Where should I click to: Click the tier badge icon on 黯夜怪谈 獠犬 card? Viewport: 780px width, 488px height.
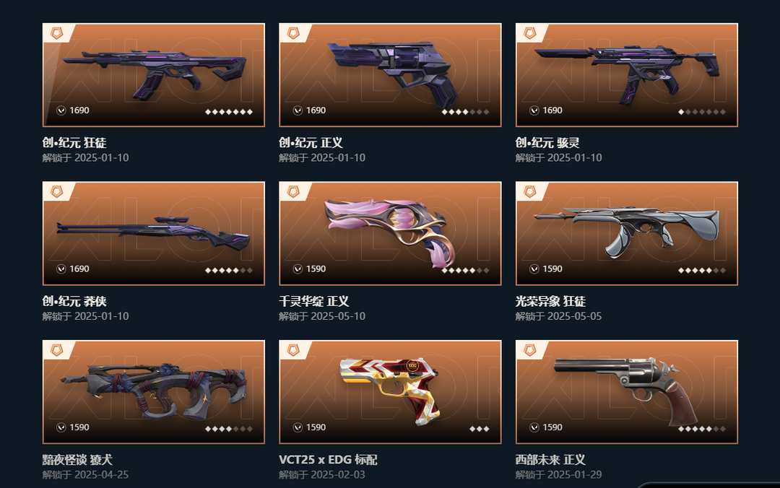[57, 351]
